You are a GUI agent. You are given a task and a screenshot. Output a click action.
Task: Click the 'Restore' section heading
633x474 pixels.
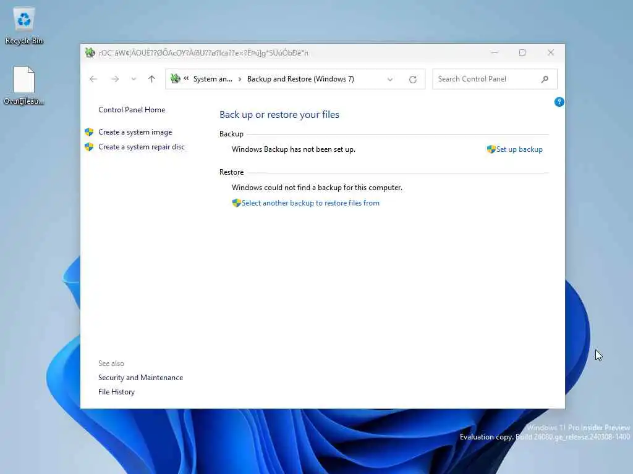click(x=231, y=172)
